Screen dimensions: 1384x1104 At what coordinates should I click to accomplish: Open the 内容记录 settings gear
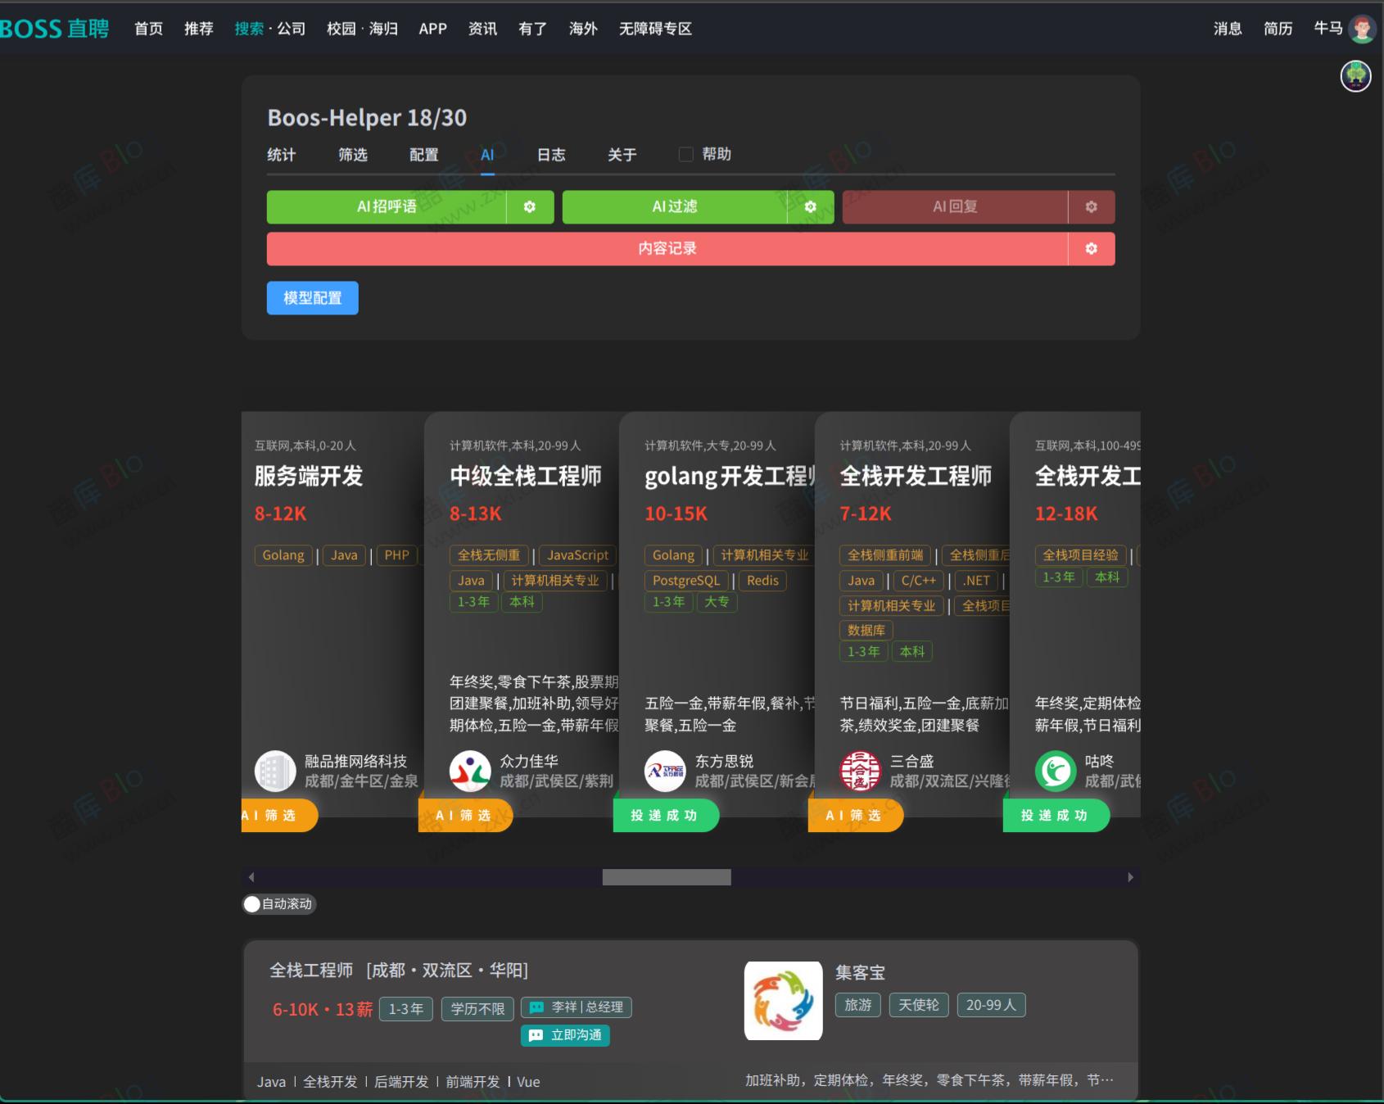click(1090, 248)
